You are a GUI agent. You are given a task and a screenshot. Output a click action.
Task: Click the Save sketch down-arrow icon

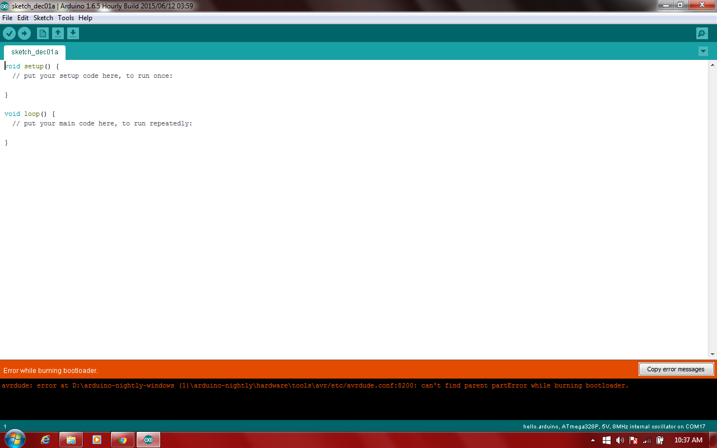tap(73, 34)
